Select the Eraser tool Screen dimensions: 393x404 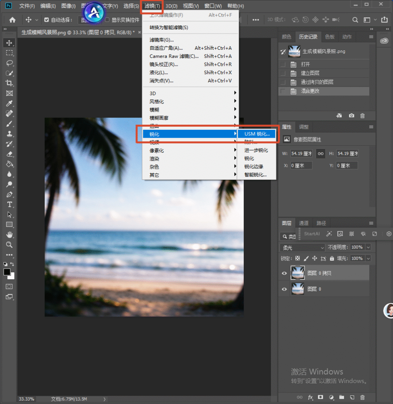click(9, 154)
